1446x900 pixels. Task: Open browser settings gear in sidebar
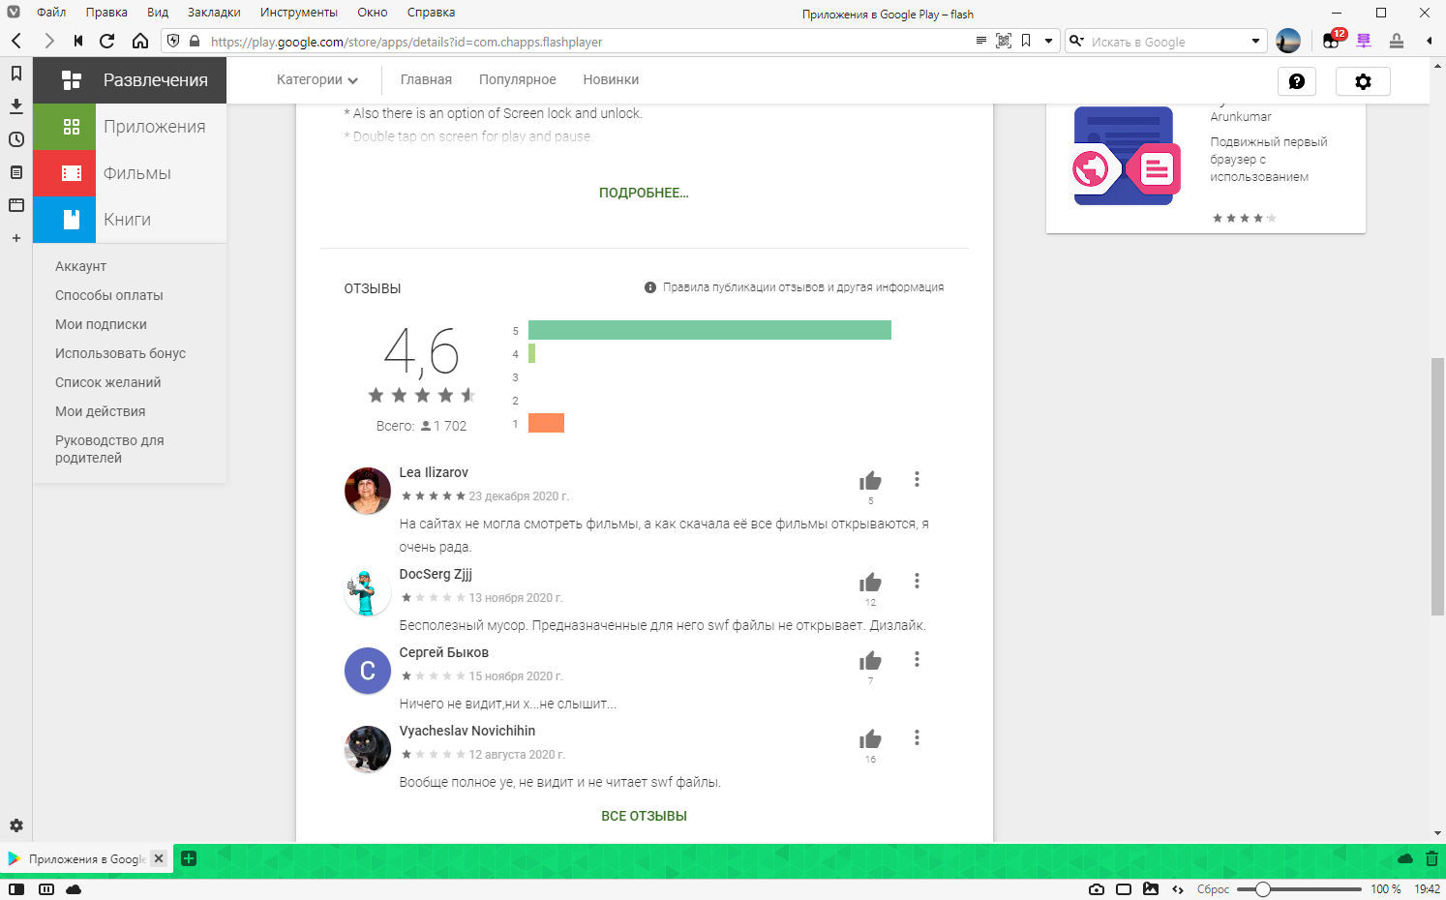16,825
